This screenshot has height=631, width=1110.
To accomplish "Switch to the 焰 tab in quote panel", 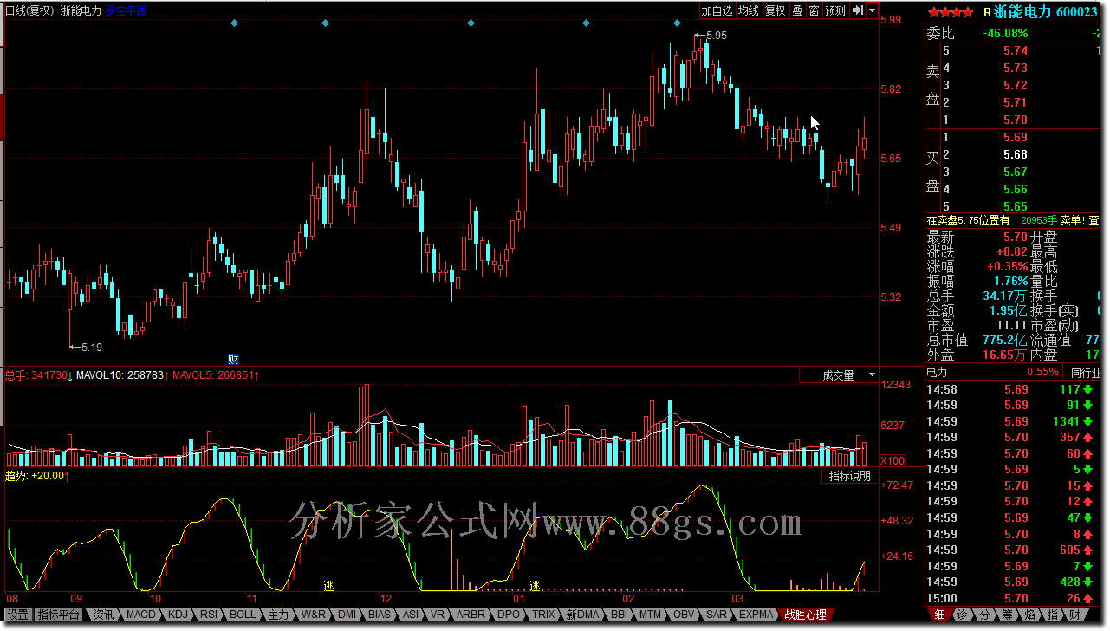I will tap(1029, 615).
